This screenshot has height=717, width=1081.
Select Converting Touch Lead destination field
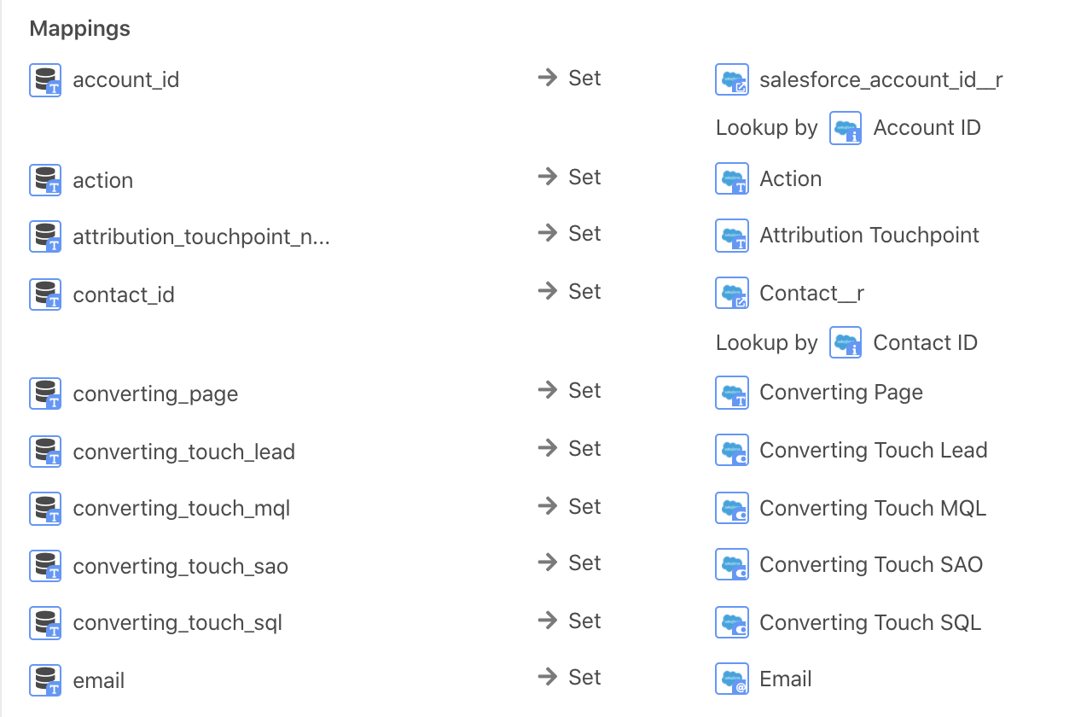(874, 451)
